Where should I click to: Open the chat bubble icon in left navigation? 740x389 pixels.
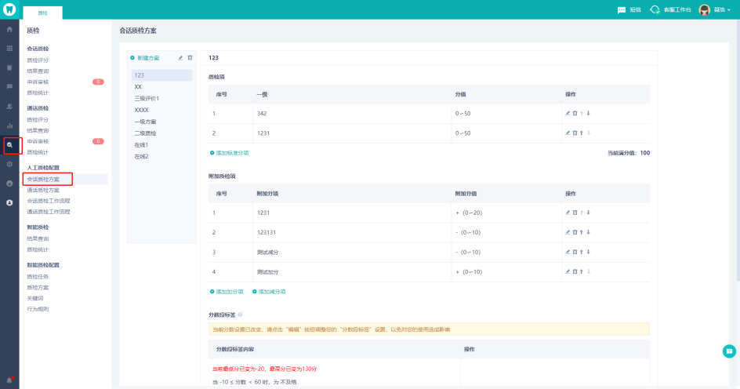(9, 87)
